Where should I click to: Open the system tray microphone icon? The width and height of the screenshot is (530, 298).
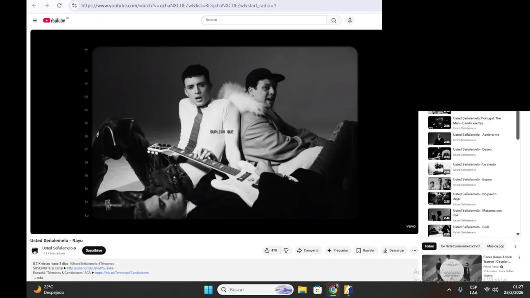(460, 290)
